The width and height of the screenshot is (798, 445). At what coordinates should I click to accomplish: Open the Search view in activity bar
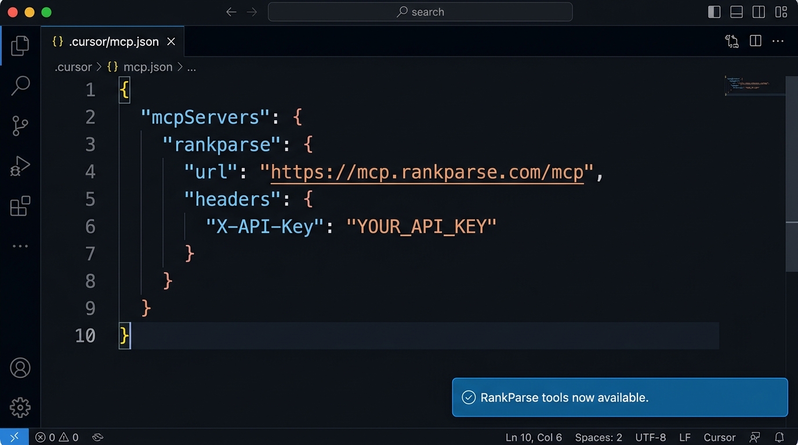(20, 86)
